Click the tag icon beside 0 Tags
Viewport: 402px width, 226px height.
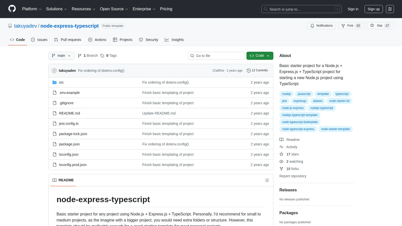[102, 56]
